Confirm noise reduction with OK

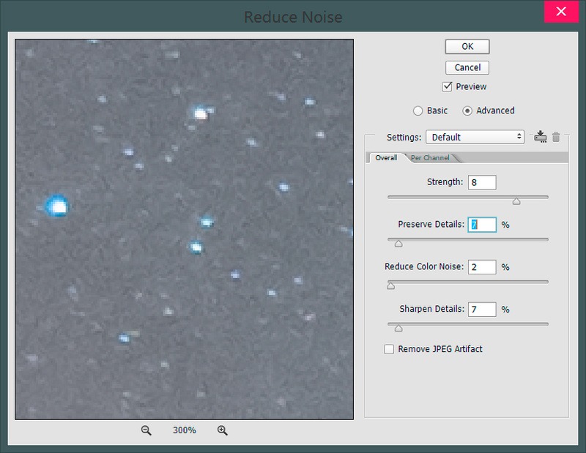coord(467,46)
